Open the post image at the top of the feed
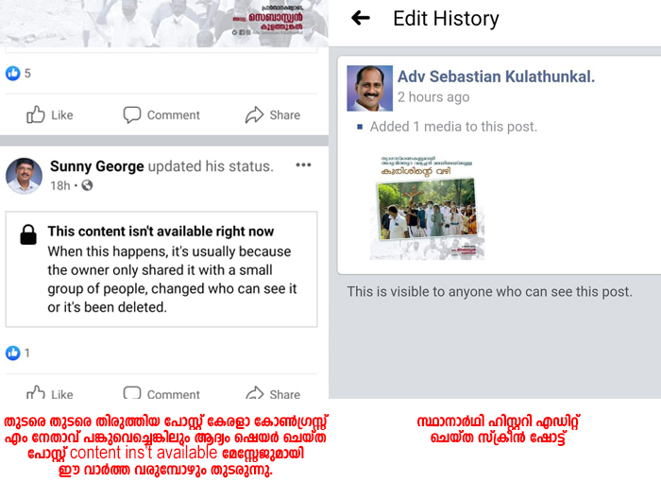This screenshot has width=661, height=499. pos(164,24)
